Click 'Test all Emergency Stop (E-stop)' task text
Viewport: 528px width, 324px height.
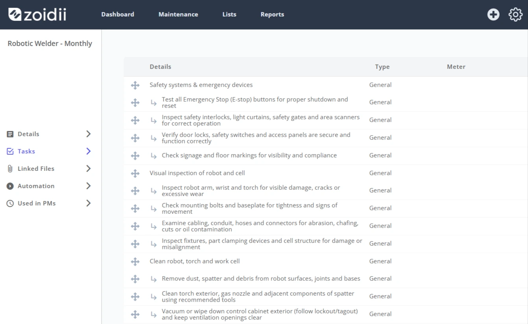point(255,102)
